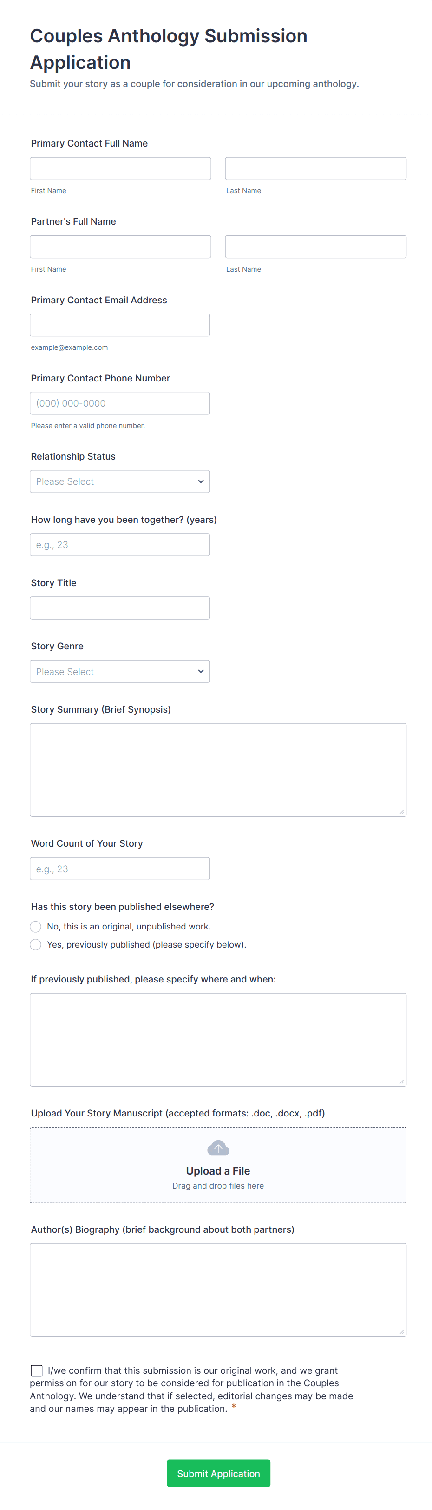This screenshot has width=432, height=1510.
Task: Click the Primary Contact Phone Number field
Action: 119,403
